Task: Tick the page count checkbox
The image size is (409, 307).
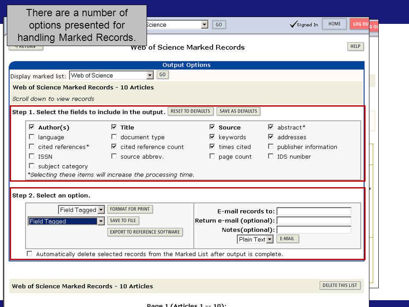Action: tap(212, 156)
